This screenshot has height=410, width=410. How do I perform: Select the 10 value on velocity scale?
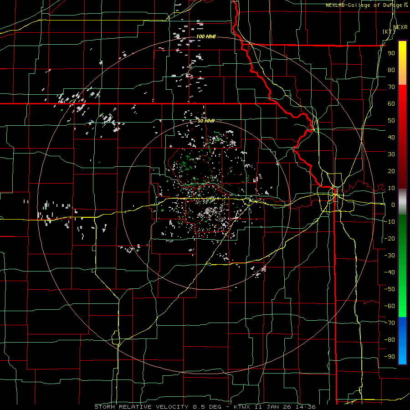tap(391, 188)
